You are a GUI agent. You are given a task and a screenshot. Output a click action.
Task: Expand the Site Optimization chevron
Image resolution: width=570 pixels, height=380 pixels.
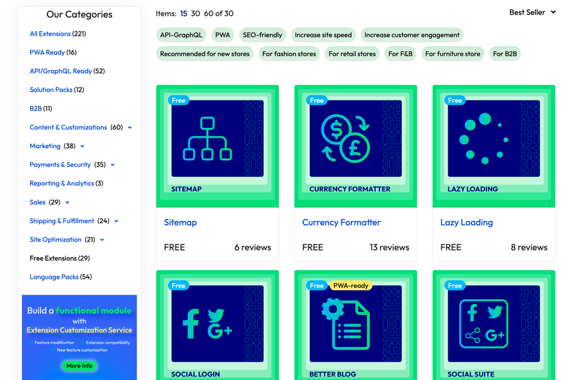102,240
